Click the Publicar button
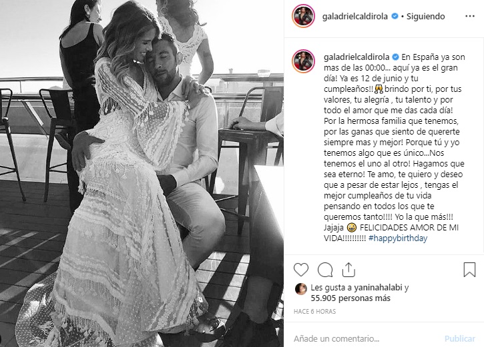 click(x=459, y=339)
